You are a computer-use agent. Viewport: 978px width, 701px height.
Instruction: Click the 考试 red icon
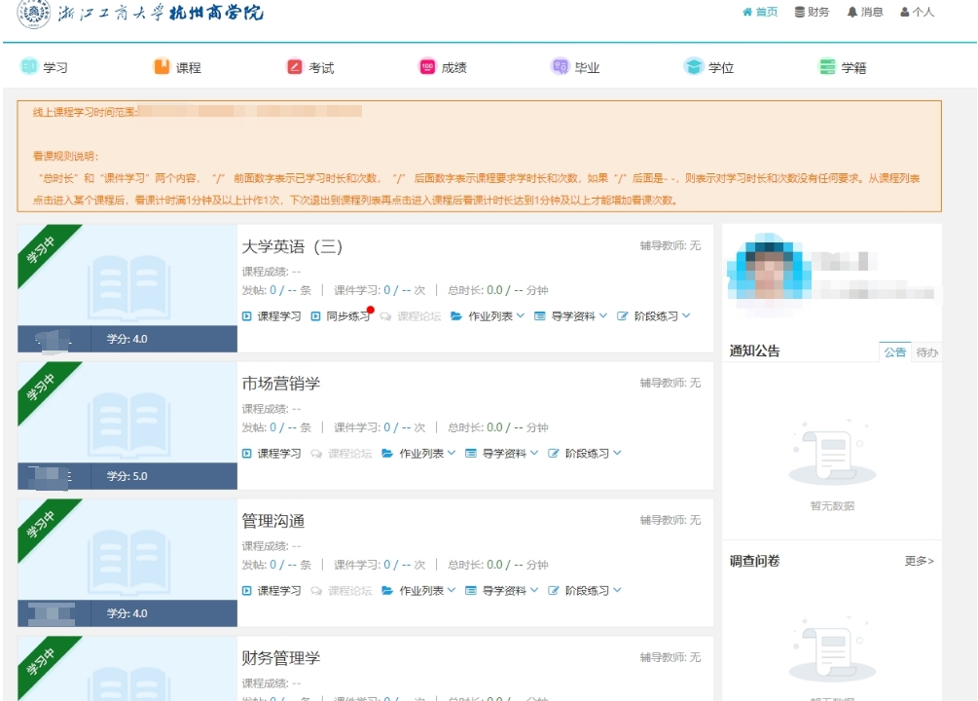point(295,67)
